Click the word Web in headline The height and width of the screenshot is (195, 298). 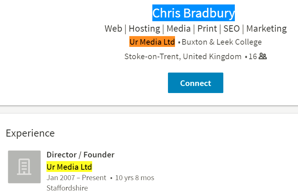[113, 29]
